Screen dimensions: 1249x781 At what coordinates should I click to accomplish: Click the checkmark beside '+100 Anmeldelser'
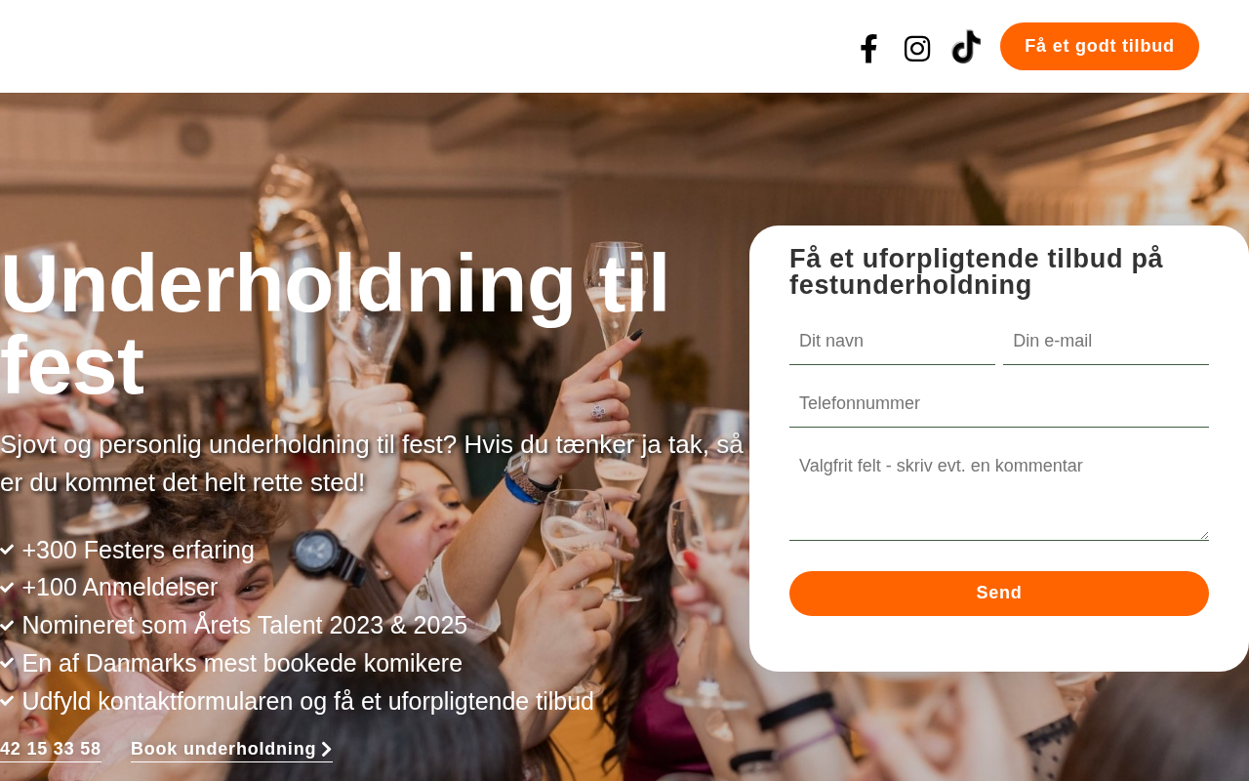7,588
